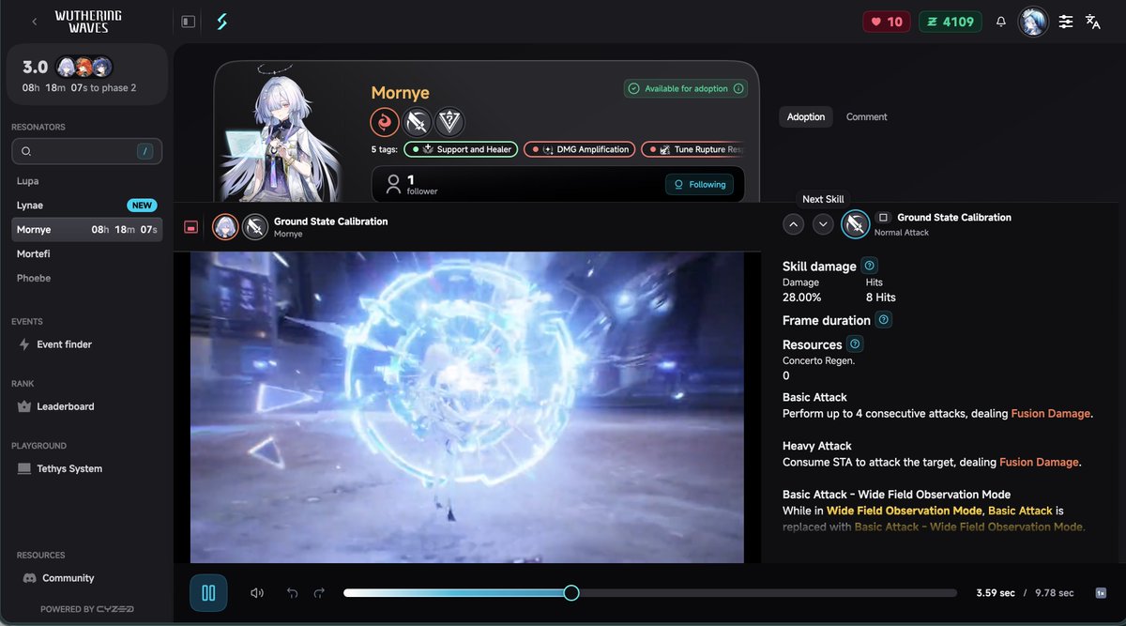Switch to the Comment tab

pyautogui.click(x=867, y=117)
